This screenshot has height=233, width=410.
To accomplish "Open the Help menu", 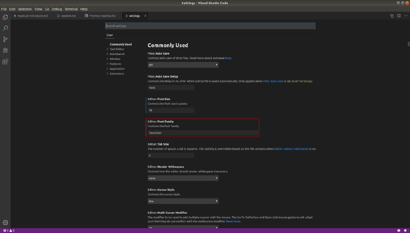I will (x=84, y=9).
